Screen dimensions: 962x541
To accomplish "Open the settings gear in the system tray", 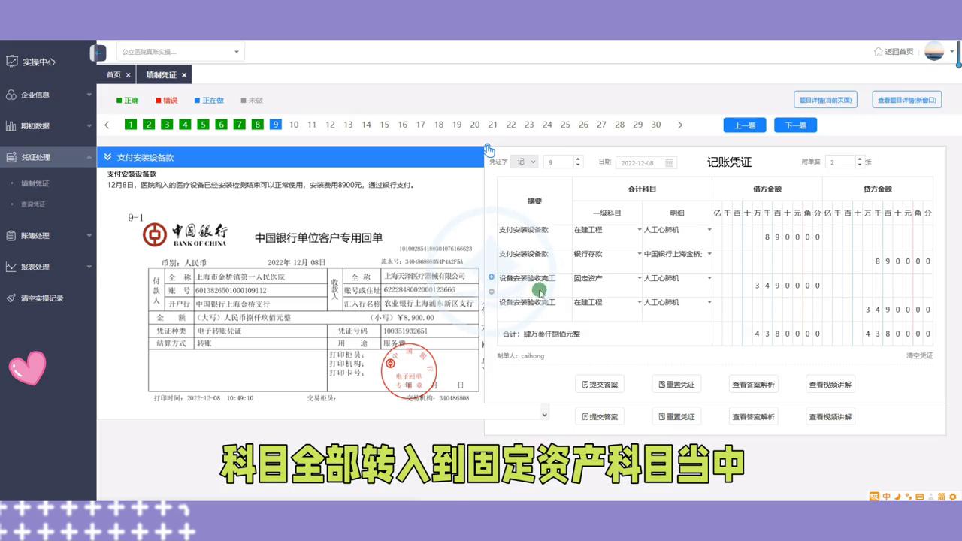I will (952, 497).
